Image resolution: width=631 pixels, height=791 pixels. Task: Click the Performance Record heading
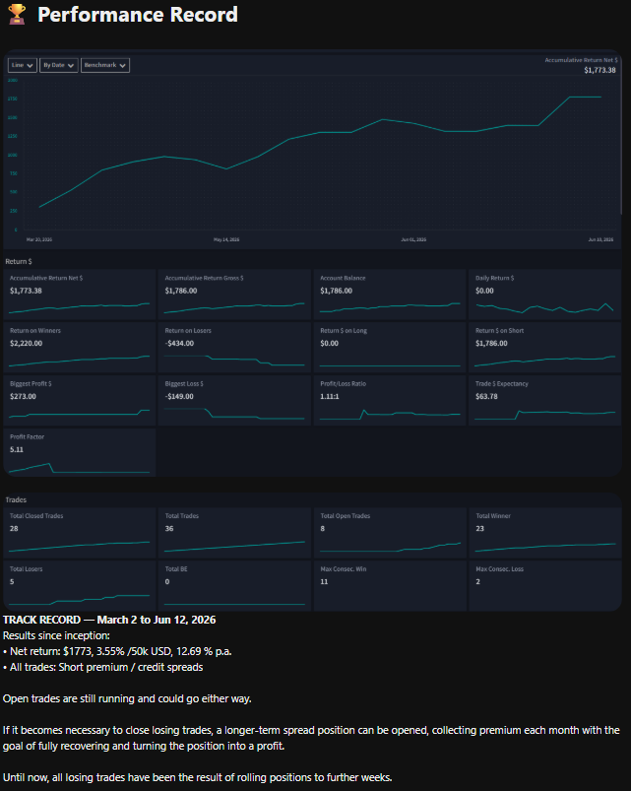coord(138,15)
